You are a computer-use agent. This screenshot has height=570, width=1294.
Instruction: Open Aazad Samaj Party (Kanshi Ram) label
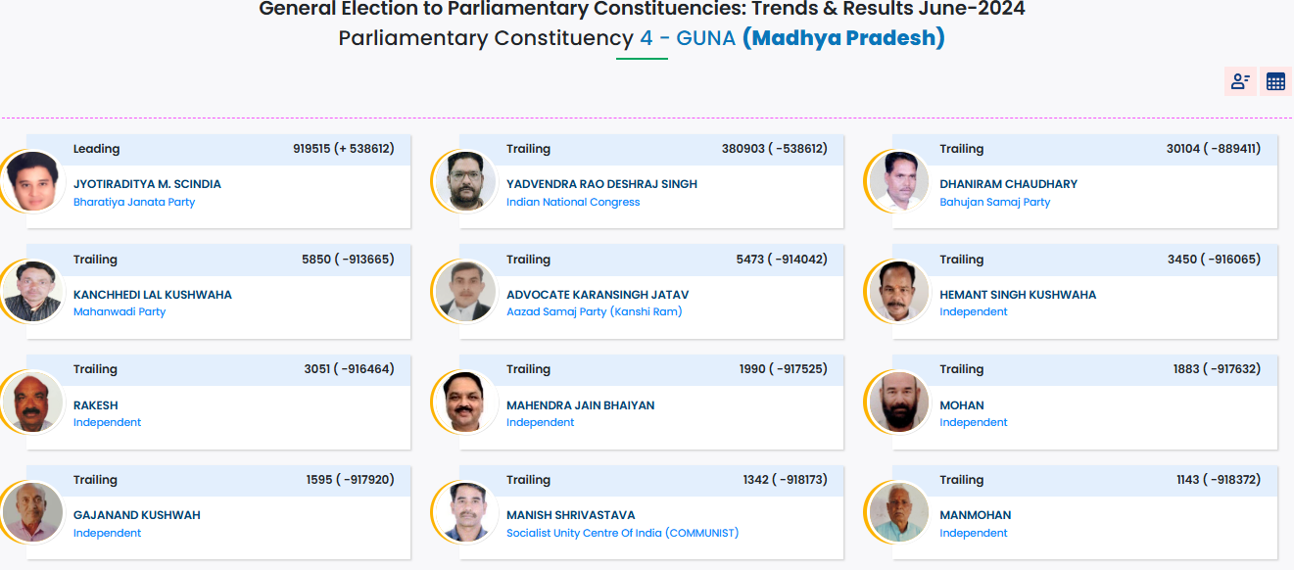[594, 311]
